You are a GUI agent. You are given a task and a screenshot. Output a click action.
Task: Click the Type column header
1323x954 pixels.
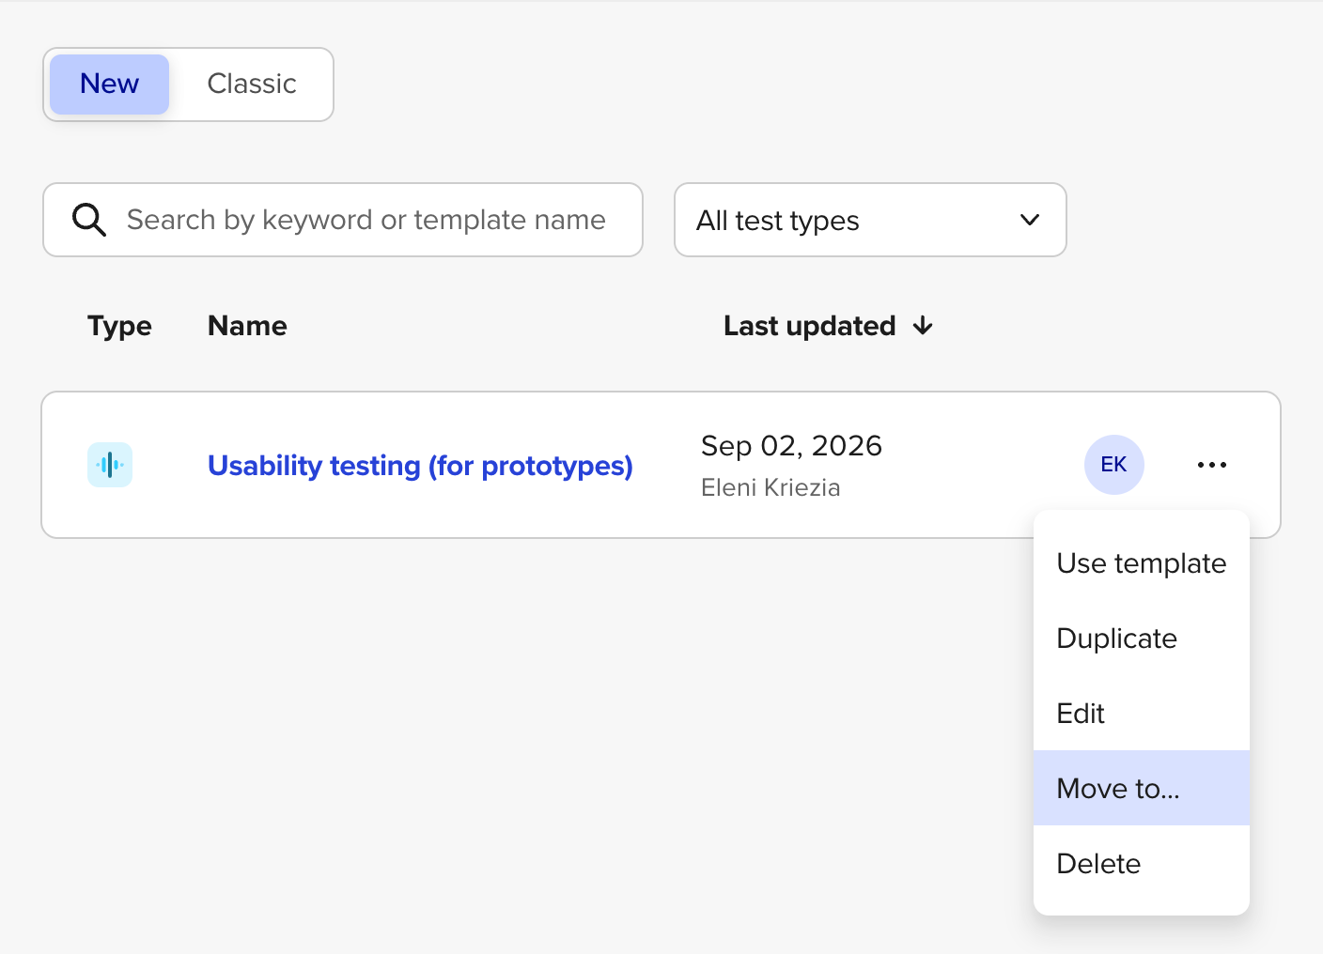tap(119, 326)
